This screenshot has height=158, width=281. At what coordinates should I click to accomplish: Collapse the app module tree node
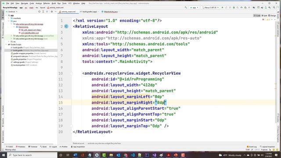(x=6, y=15)
